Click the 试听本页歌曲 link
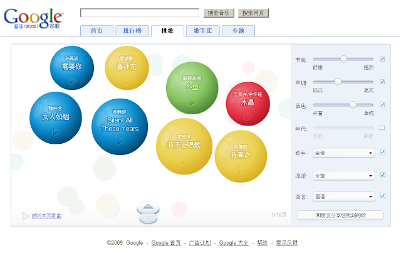 pyautogui.click(x=46, y=216)
